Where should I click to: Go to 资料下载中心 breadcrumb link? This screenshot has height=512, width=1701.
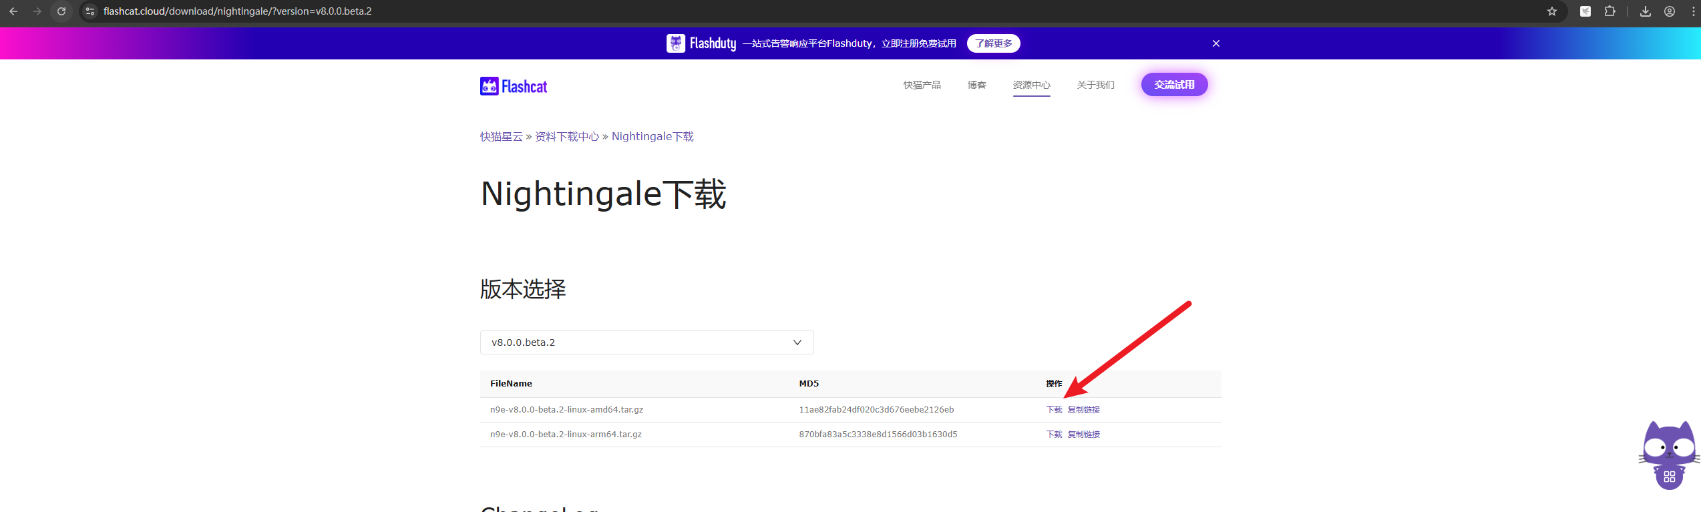pyautogui.click(x=567, y=136)
